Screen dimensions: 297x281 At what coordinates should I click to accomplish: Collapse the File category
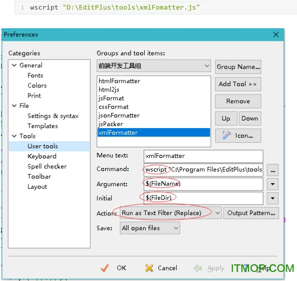tap(14, 106)
